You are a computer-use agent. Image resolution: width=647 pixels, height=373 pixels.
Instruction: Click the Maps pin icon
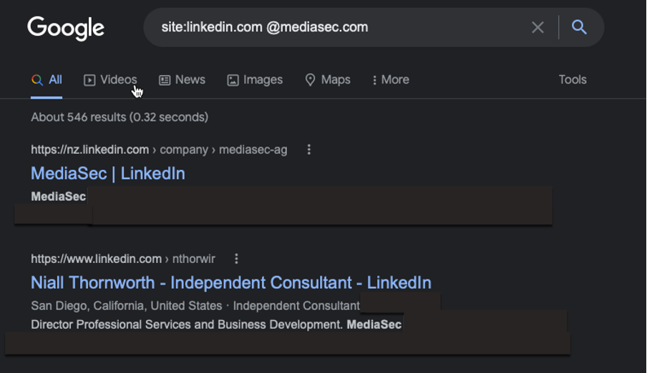(x=310, y=80)
